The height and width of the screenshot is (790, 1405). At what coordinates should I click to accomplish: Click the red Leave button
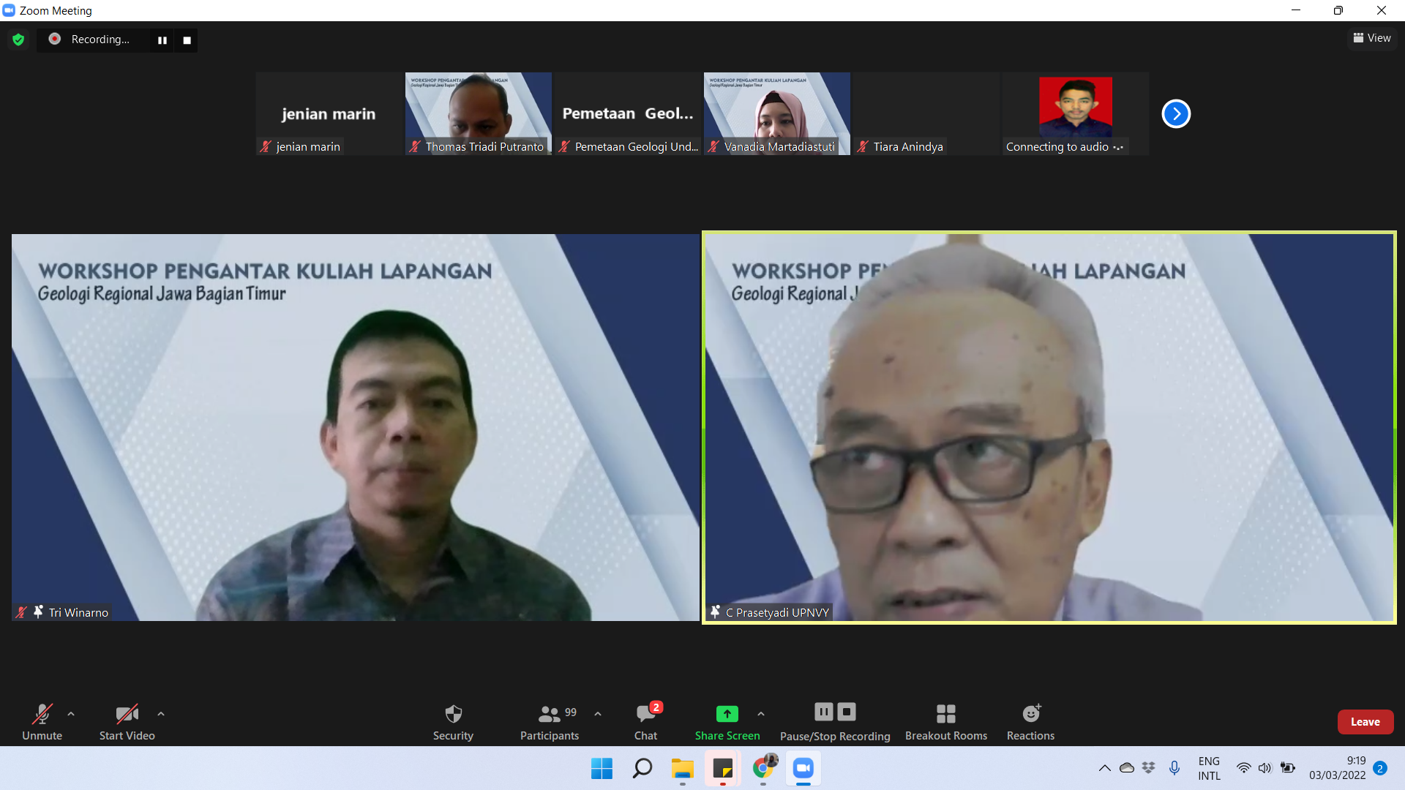pyautogui.click(x=1365, y=721)
